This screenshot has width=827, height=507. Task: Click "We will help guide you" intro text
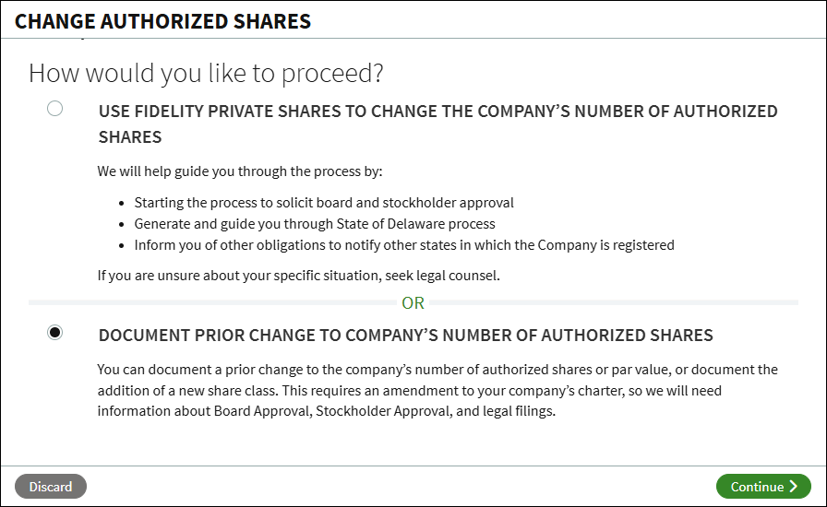(x=239, y=171)
